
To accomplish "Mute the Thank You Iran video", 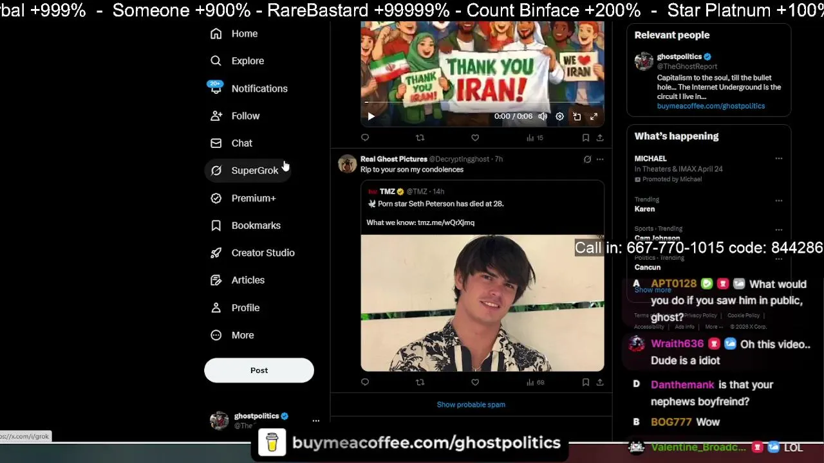I will pyautogui.click(x=543, y=116).
